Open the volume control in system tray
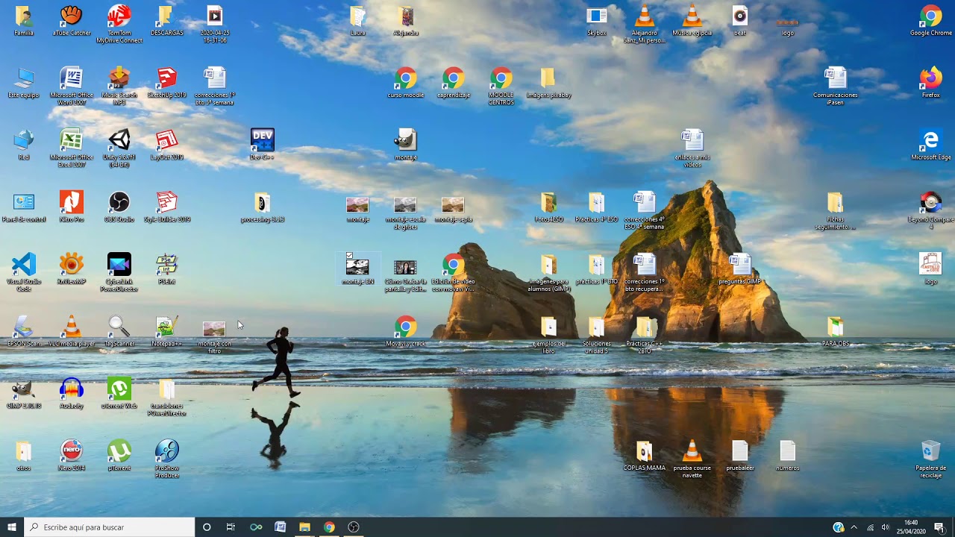This screenshot has height=537, width=955. [886, 527]
